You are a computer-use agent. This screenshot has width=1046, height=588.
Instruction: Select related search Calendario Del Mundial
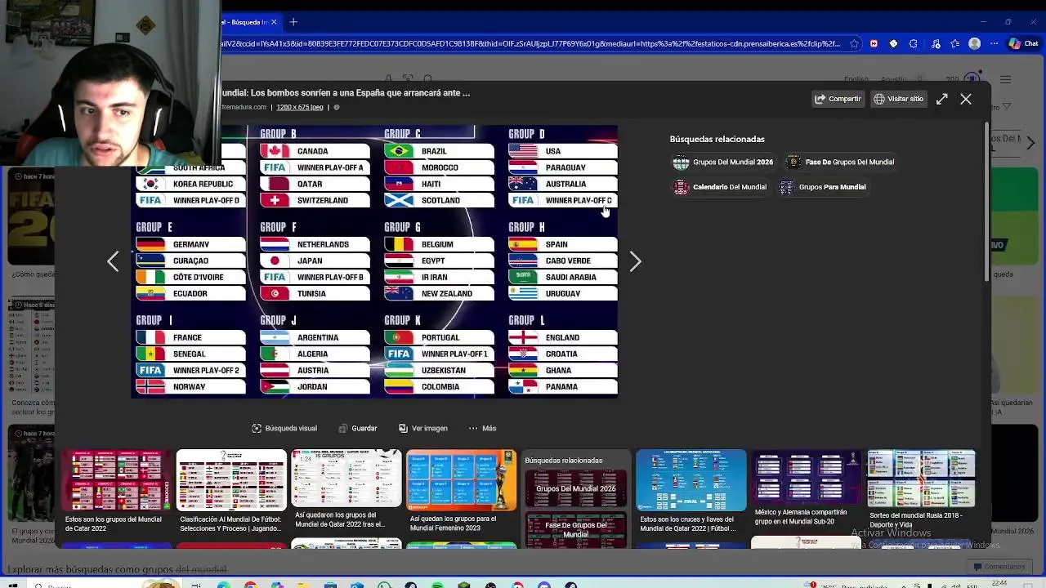[x=720, y=187]
